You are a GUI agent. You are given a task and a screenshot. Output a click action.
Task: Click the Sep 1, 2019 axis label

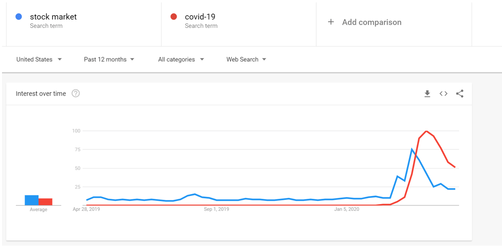(x=217, y=209)
